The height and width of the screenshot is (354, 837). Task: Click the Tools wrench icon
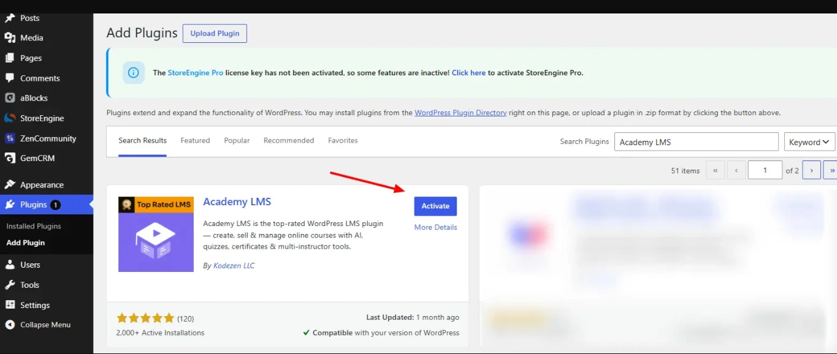pyautogui.click(x=10, y=285)
